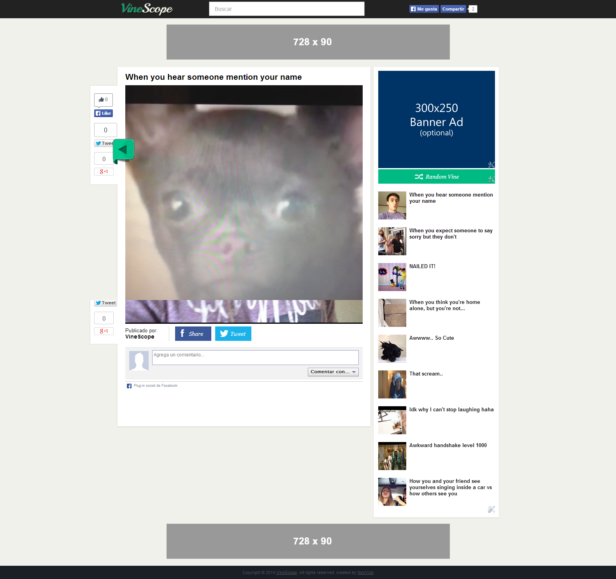Load a Random Vine
The image size is (616, 579).
click(x=436, y=177)
